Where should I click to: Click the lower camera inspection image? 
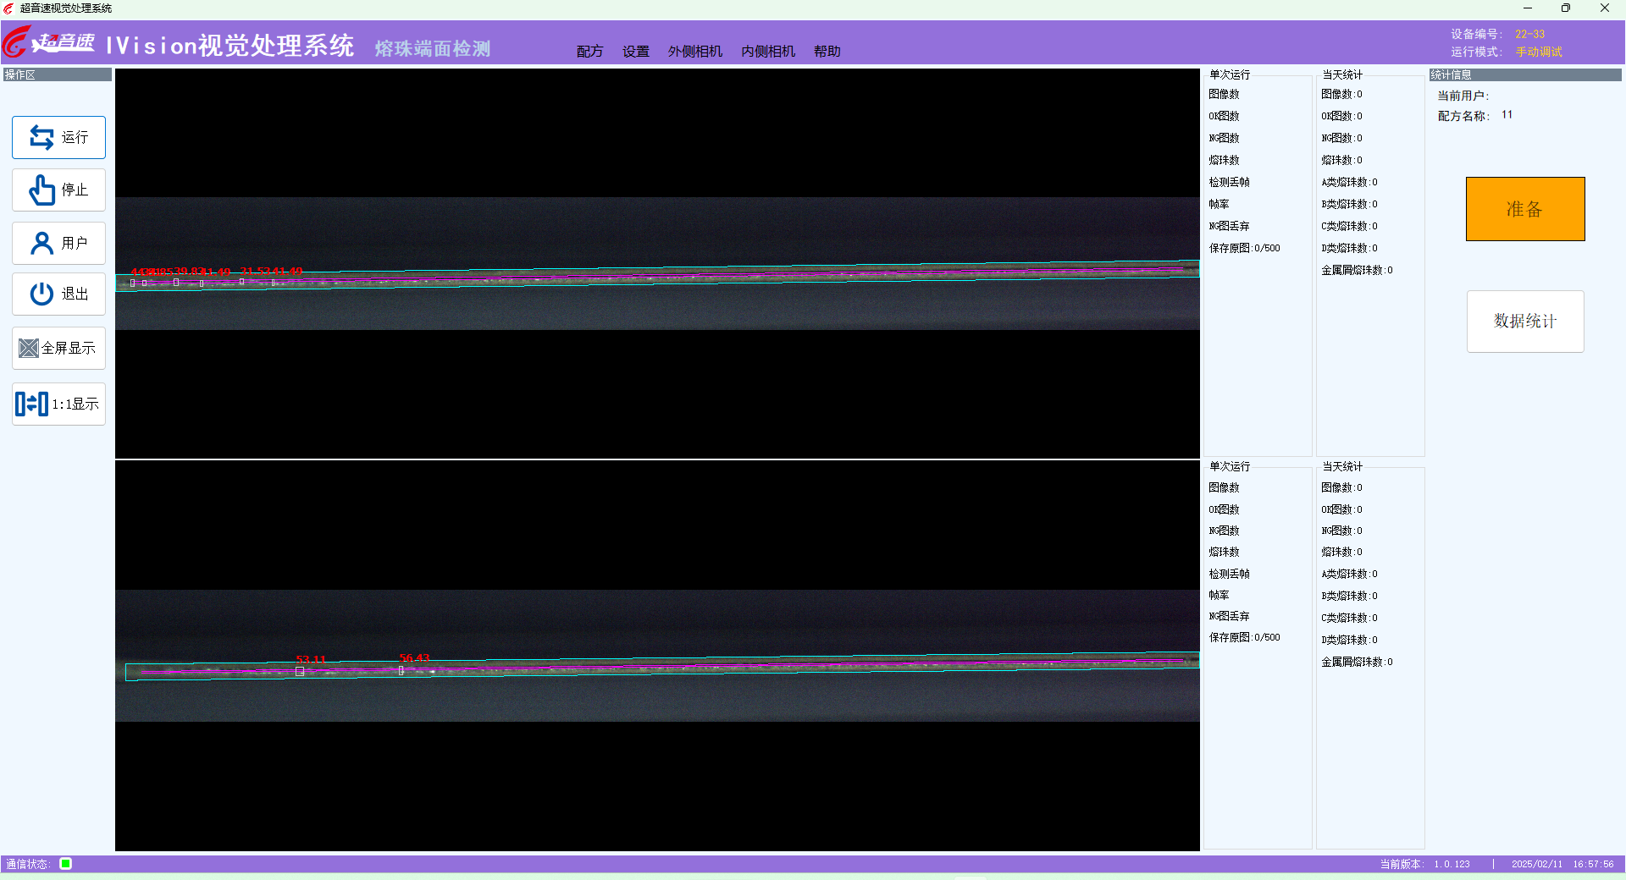(x=657, y=655)
